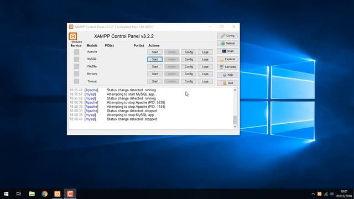Open network status in system tray

[x=326, y=194]
